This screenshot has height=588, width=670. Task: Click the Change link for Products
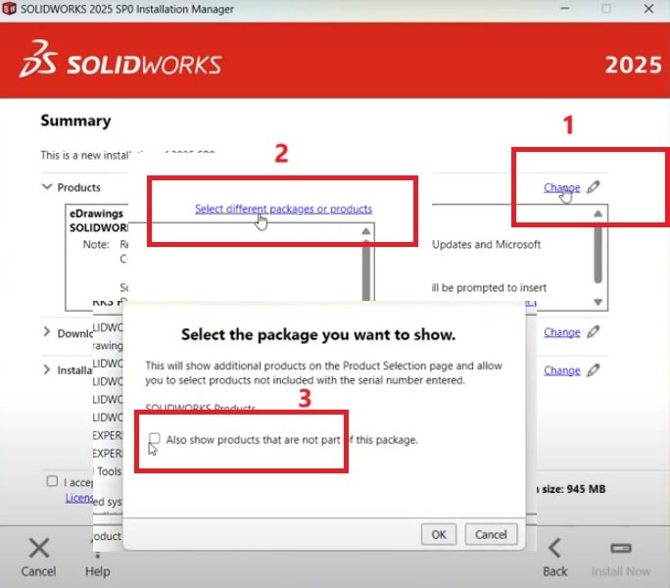coord(561,187)
